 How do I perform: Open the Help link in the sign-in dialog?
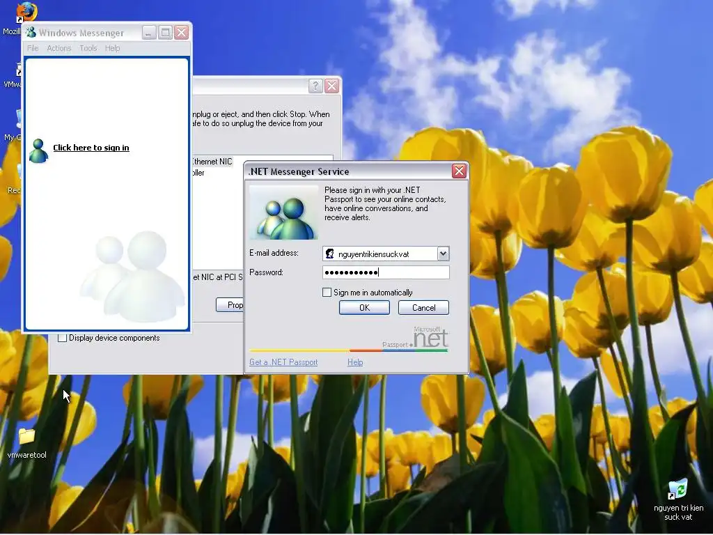pyautogui.click(x=355, y=362)
